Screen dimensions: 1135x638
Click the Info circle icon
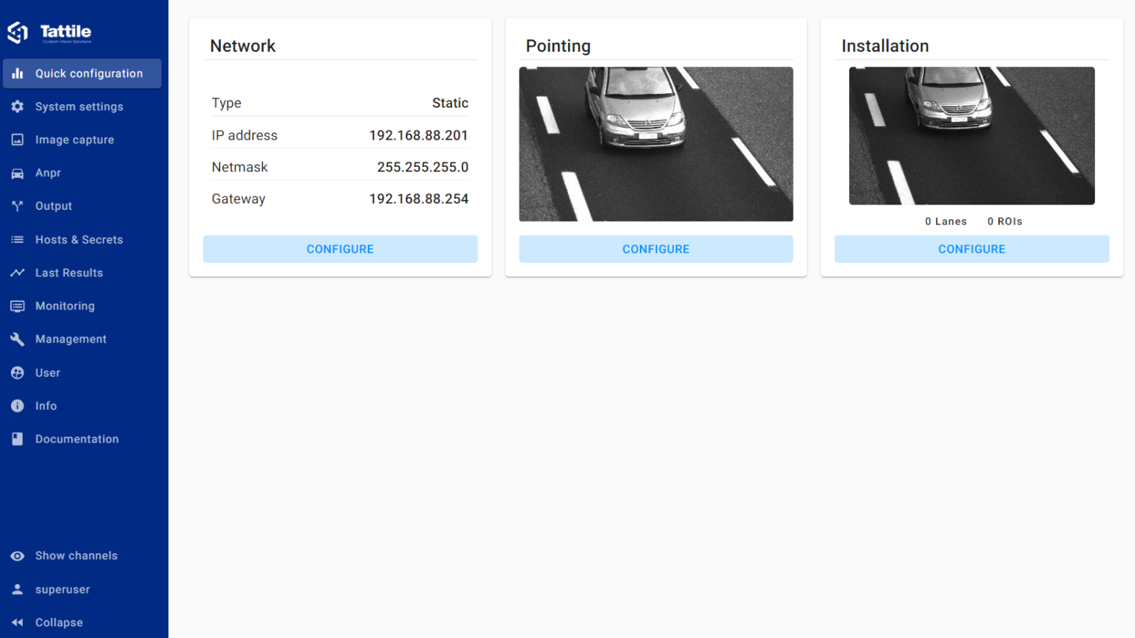point(18,405)
